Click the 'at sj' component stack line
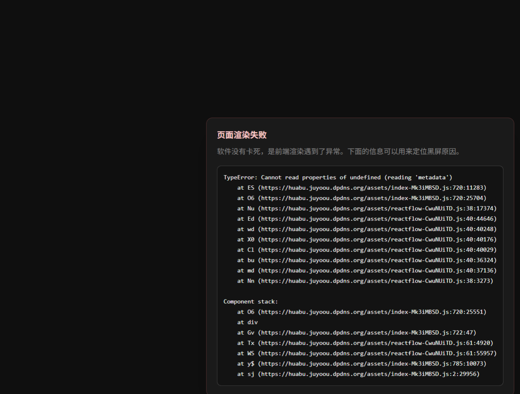The height and width of the screenshot is (394, 520). coord(358,374)
